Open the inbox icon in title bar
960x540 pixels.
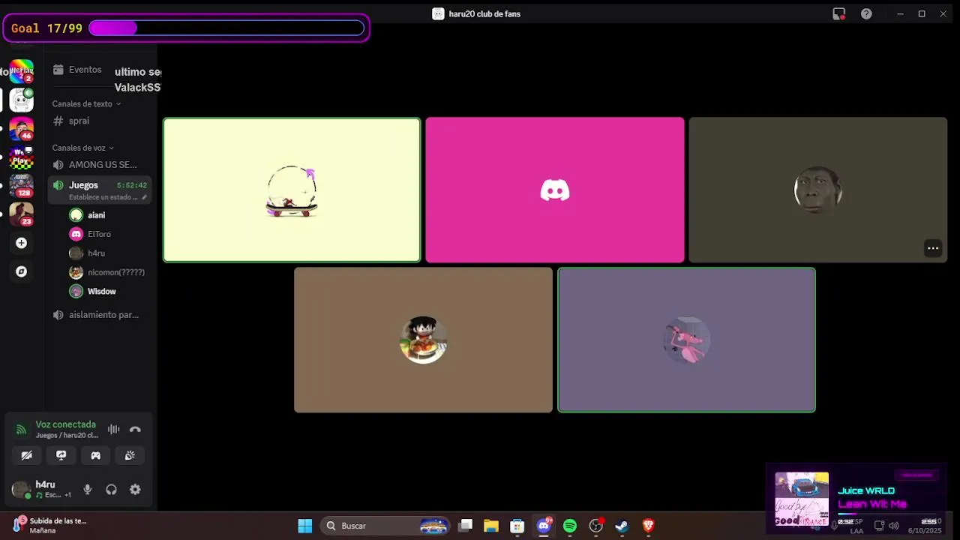click(x=839, y=13)
